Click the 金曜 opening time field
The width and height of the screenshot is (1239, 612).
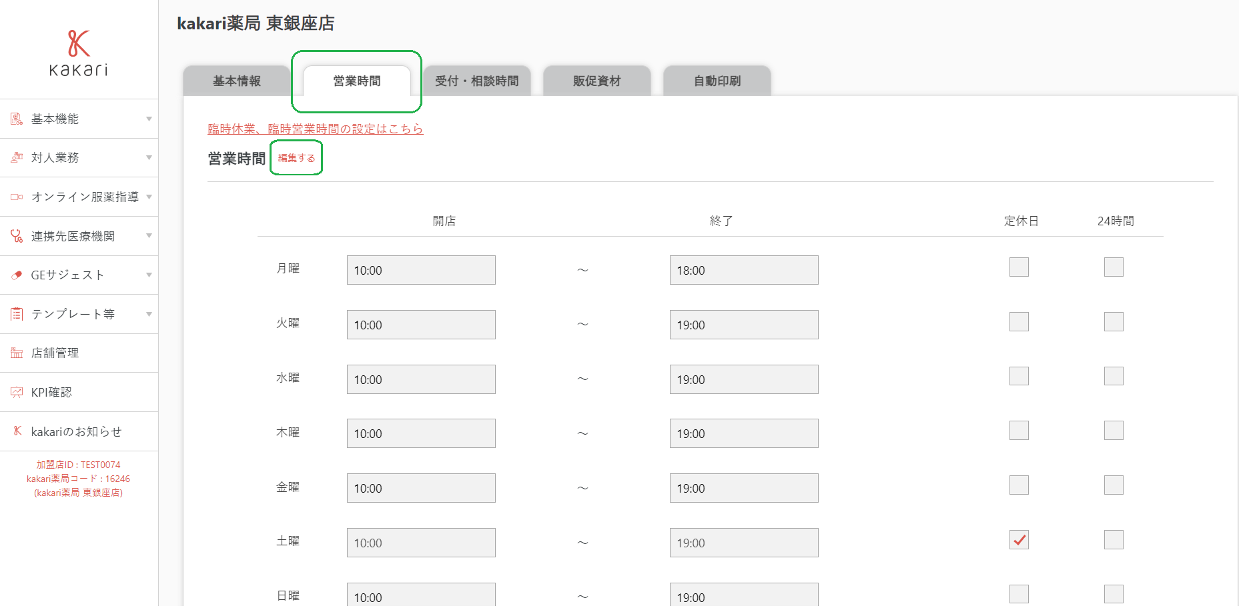click(421, 488)
